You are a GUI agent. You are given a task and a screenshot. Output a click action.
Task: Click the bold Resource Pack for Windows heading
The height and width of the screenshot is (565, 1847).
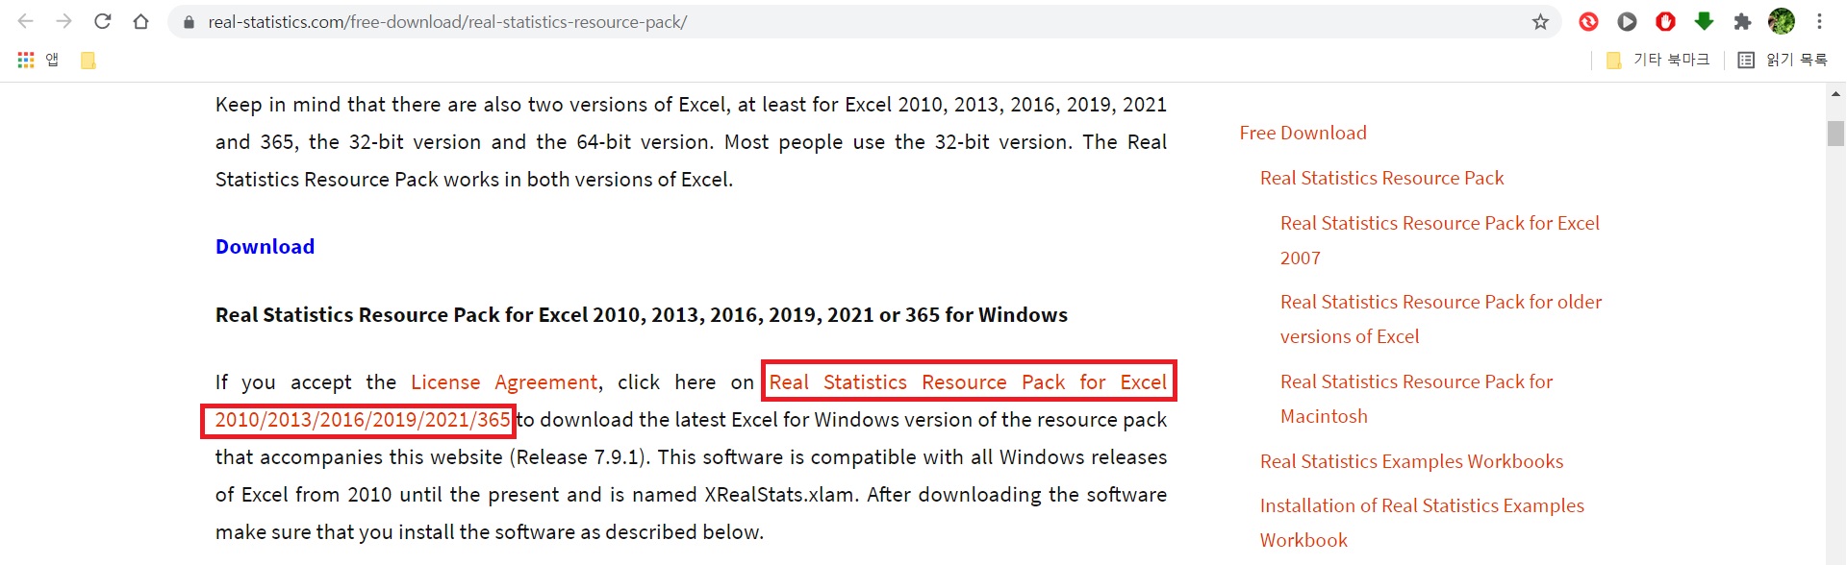click(x=642, y=314)
